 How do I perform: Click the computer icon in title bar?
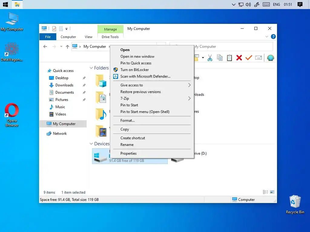tap(44, 29)
